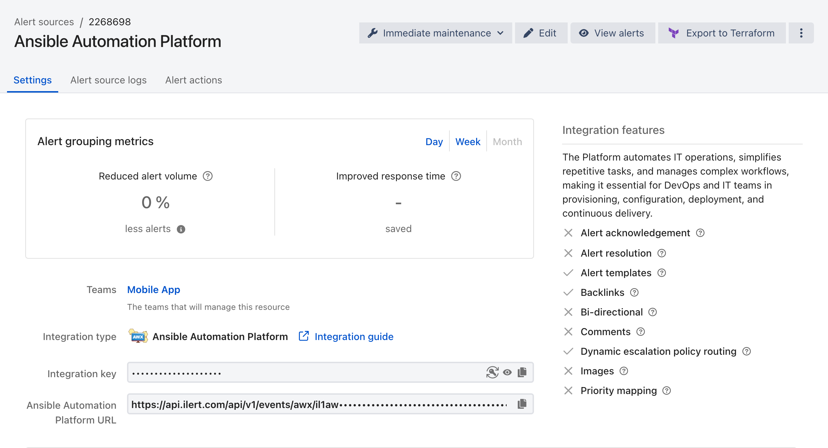Click Export to Terraform button
This screenshot has height=448, width=828.
pyautogui.click(x=722, y=33)
